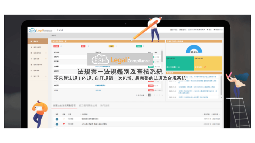Click the blue circle icon in the second regulation row
The height and width of the screenshot is (143, 255).
point(57,124)
